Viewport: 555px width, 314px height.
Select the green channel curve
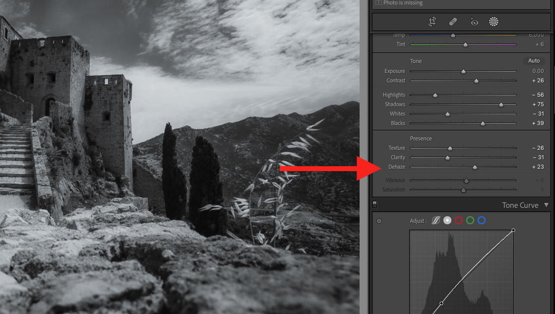coord(470,221)
